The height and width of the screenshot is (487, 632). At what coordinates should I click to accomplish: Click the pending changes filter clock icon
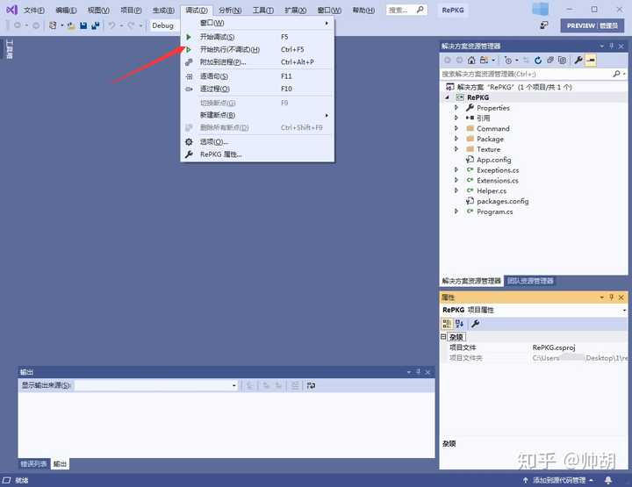(508, 61)
